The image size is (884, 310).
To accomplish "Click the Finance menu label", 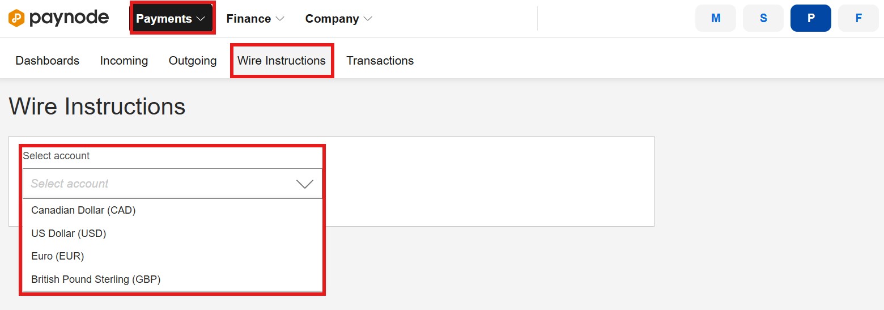I will coord(249,19).
